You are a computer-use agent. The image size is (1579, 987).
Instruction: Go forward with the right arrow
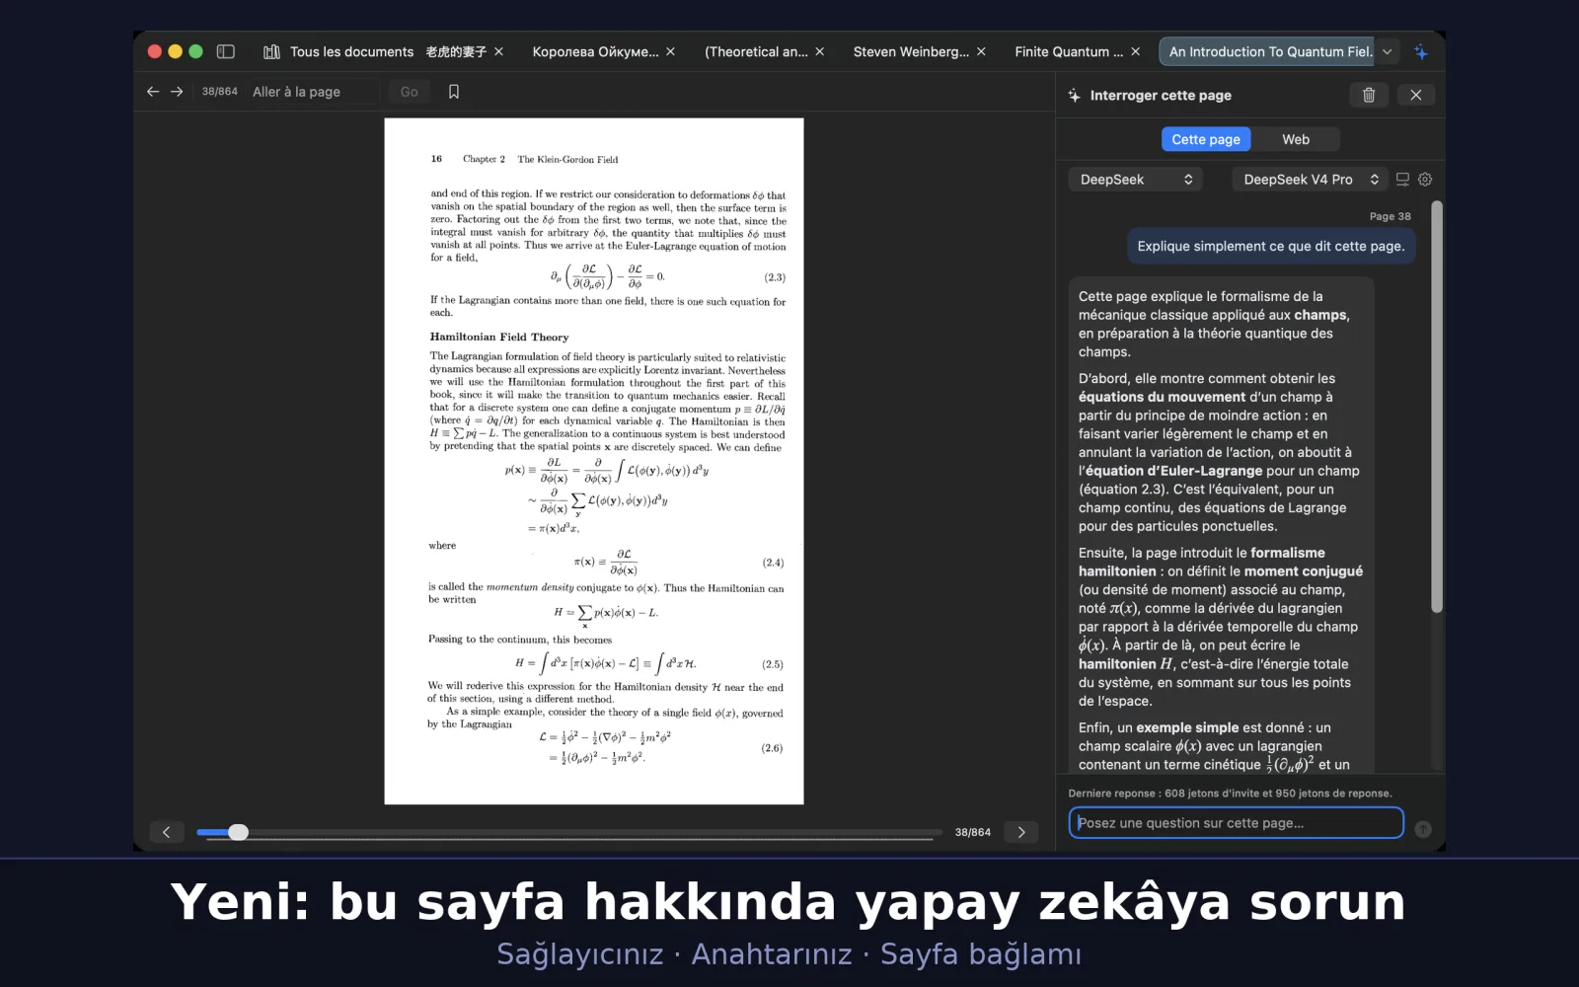(177, 91)
